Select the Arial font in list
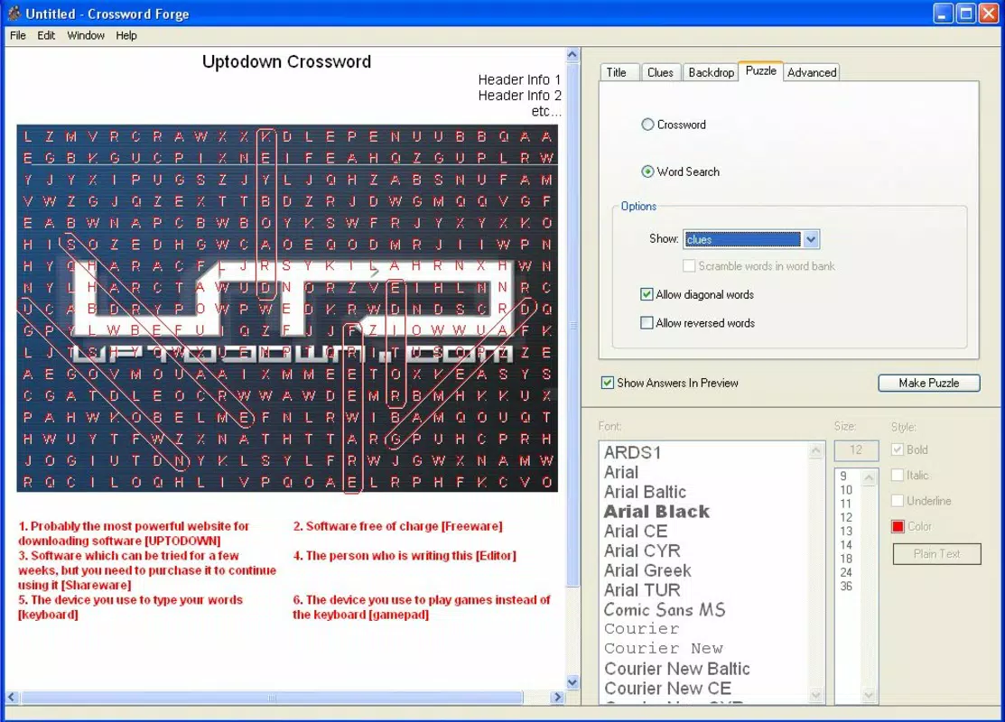Screen dimensions: 1005x722 pyautogui.click(x=621, y=472)
